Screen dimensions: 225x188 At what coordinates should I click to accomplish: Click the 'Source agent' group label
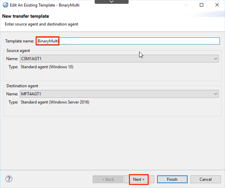pyautogui.click(x=18, y=51)
